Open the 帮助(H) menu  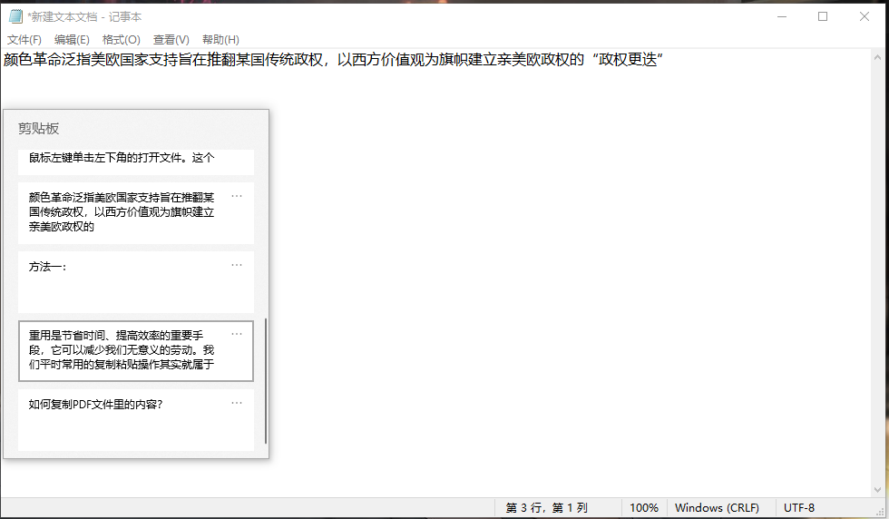(220, 40)
